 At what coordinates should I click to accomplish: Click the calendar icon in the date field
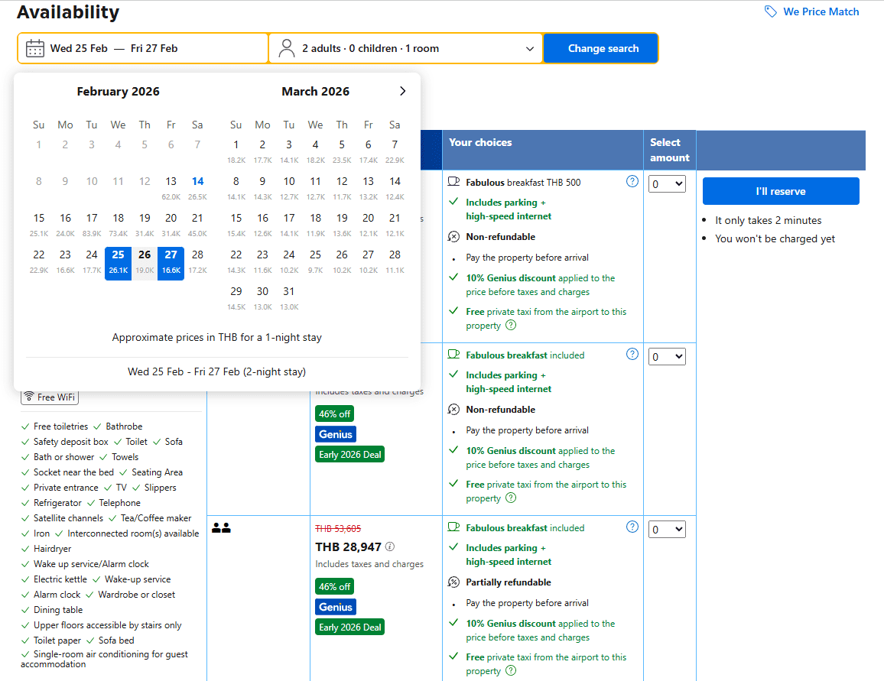click(34, 47)
